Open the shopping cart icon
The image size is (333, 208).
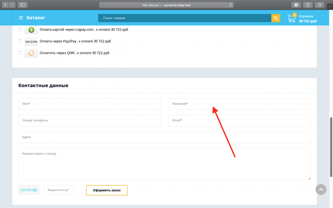291,18
